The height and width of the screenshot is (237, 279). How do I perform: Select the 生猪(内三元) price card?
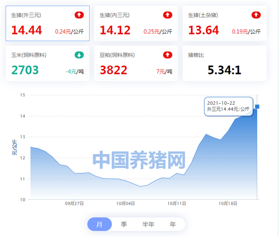(136, 23)
